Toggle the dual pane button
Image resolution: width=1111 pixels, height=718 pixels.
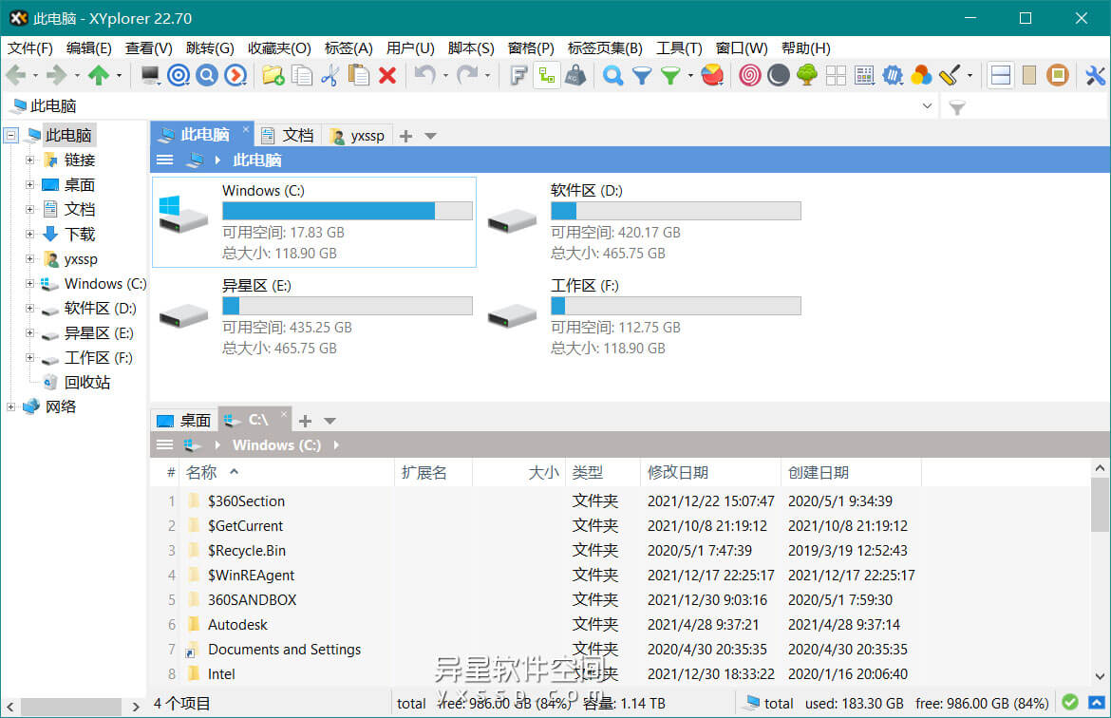[1000, 76]
